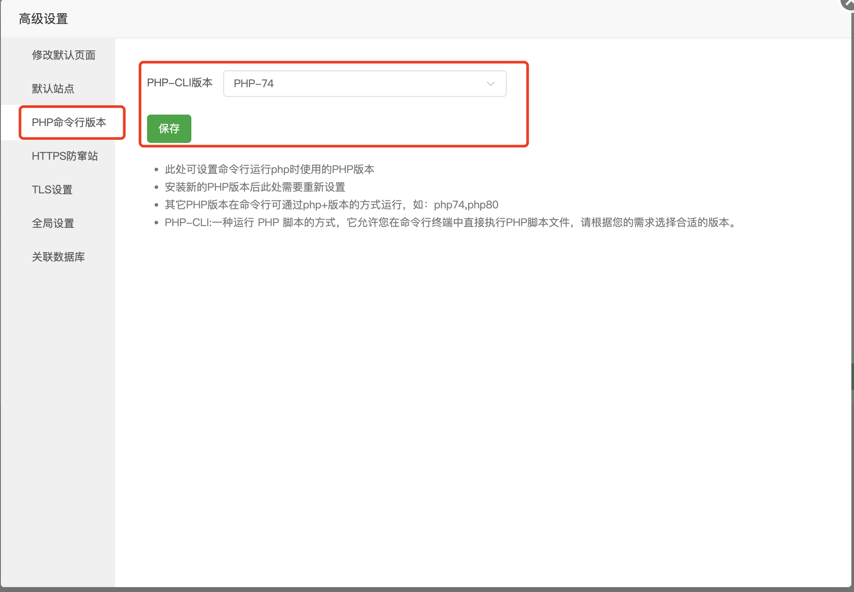Switch to 全局设置 tab
854x592 pixels.
[x=53, y=223]
